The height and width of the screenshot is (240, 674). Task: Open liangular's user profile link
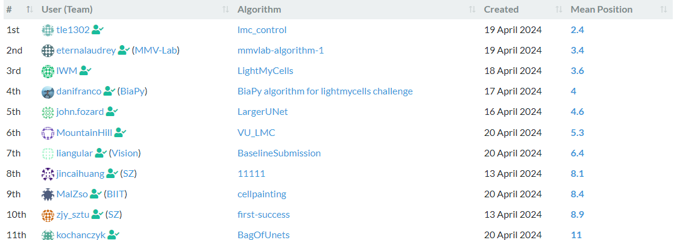pos(75,153)
